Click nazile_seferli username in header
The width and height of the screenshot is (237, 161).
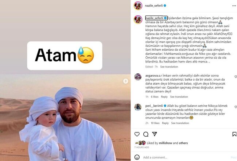[x=154, y=5]
